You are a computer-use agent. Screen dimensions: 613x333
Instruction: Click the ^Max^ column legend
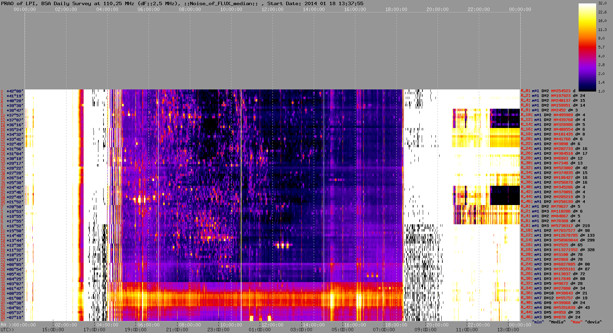577,322
